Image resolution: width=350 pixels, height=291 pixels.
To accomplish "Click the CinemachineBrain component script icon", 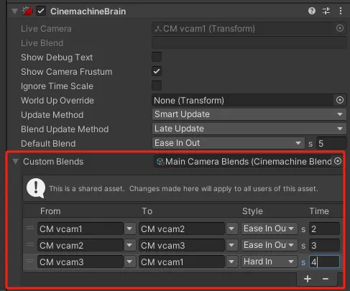I will 27,11.
